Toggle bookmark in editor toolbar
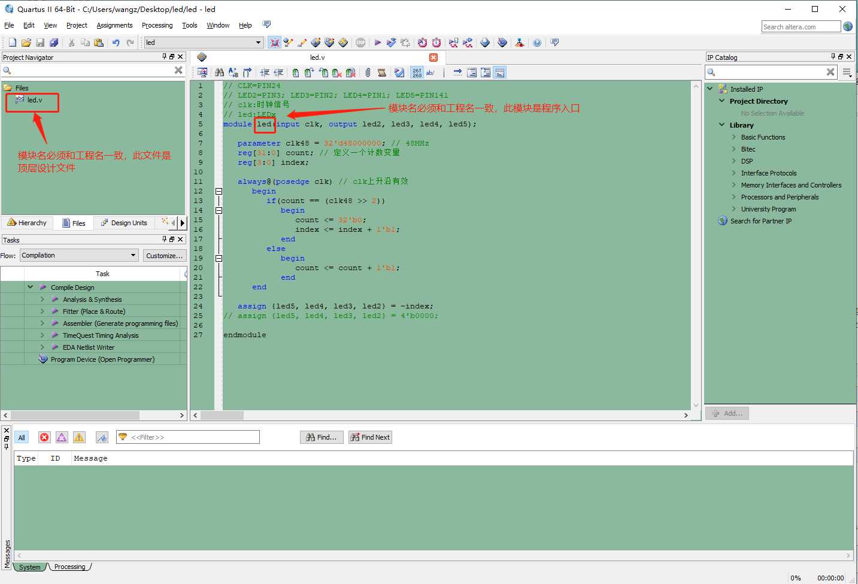The width and height of the screenshot is (858, 584). tap(295, 72)
